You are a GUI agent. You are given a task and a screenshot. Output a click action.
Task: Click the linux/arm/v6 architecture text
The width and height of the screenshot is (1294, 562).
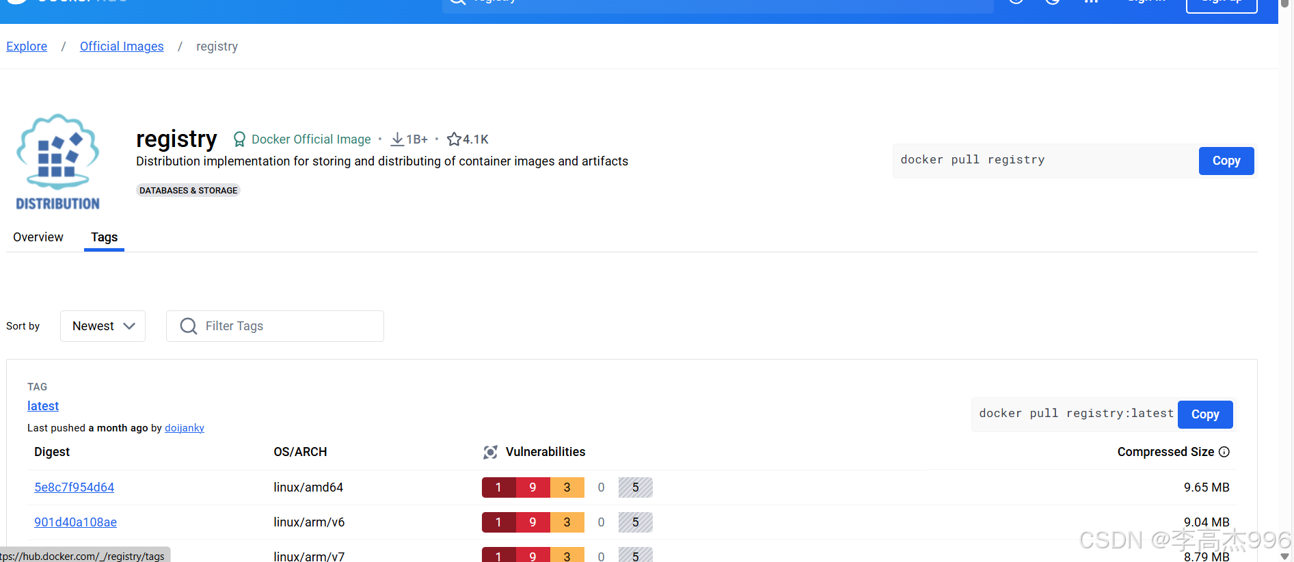point(309,522)
